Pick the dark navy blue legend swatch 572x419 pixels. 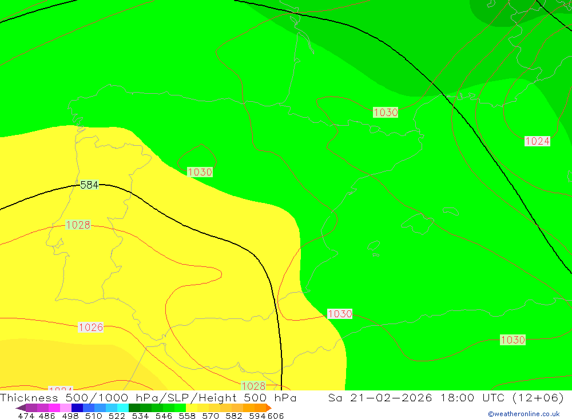click(76, 408)
